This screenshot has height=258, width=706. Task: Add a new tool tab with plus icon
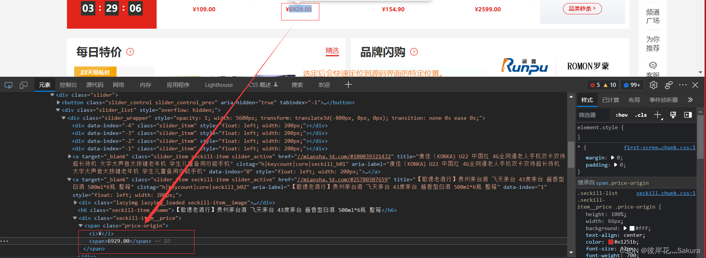[x=348, y=85]
